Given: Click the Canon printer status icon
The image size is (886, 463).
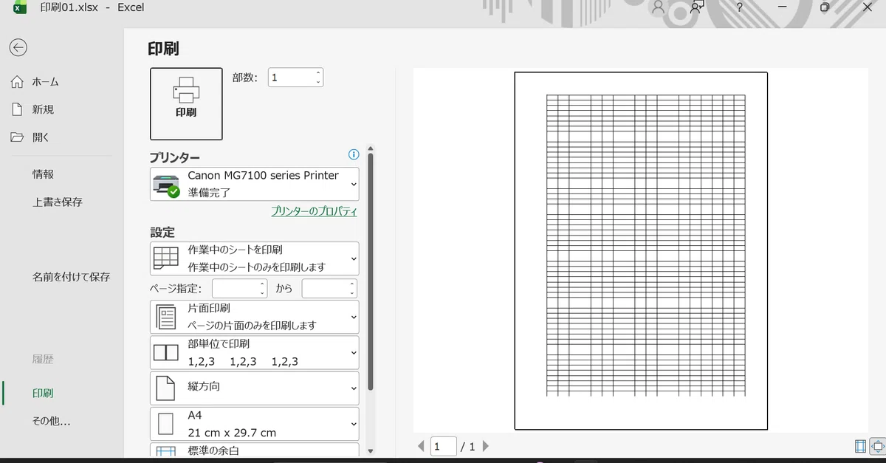Looking at the screenshot, I should [x=166, y=184].
